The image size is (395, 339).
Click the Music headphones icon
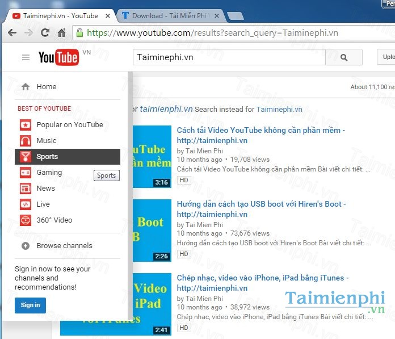tap(26, 141)
